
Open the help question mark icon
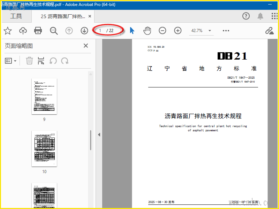[246, 16]
